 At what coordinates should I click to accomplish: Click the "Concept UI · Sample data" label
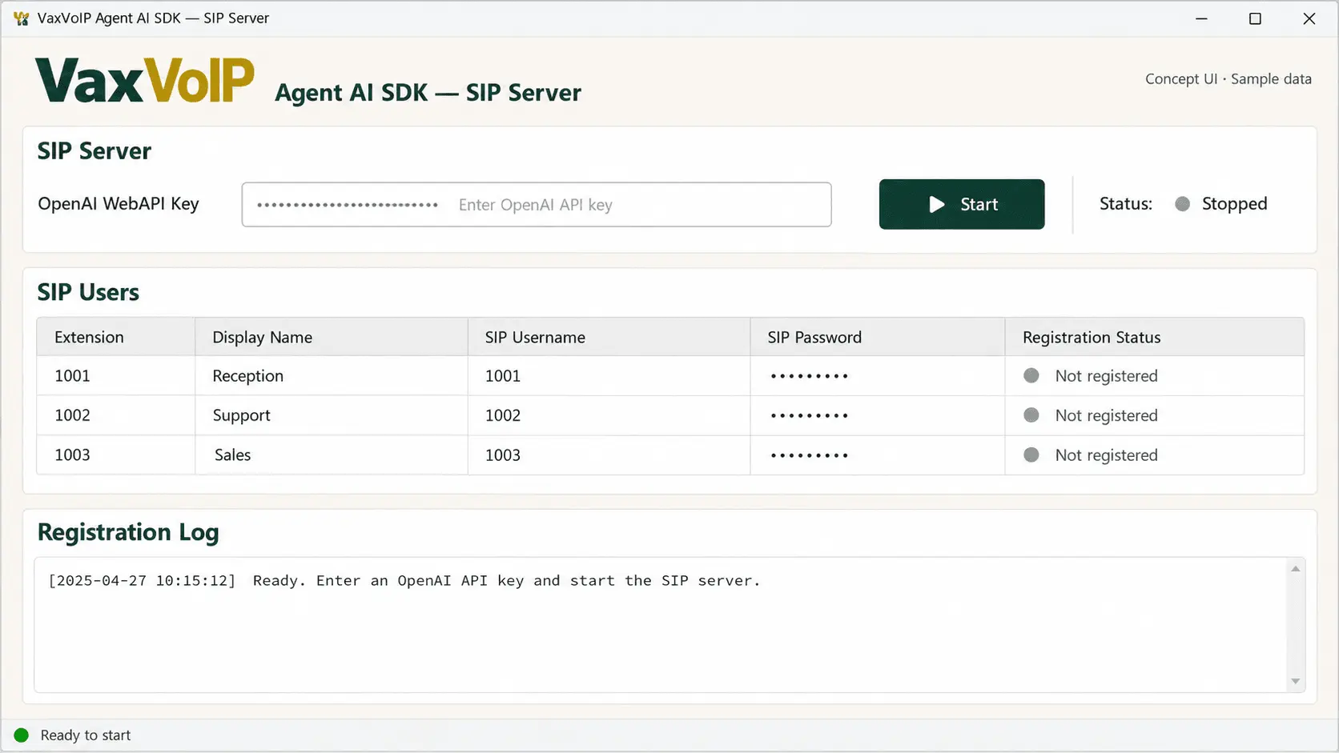coord(1228,78)
